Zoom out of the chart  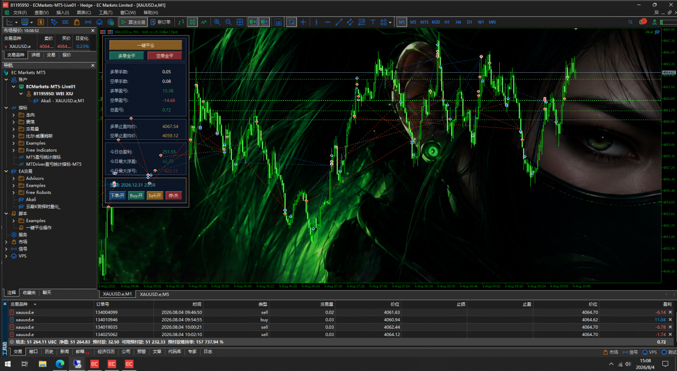228,22
